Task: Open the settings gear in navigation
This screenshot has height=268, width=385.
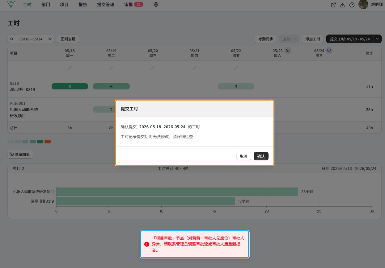Action: tap(156, 5)
